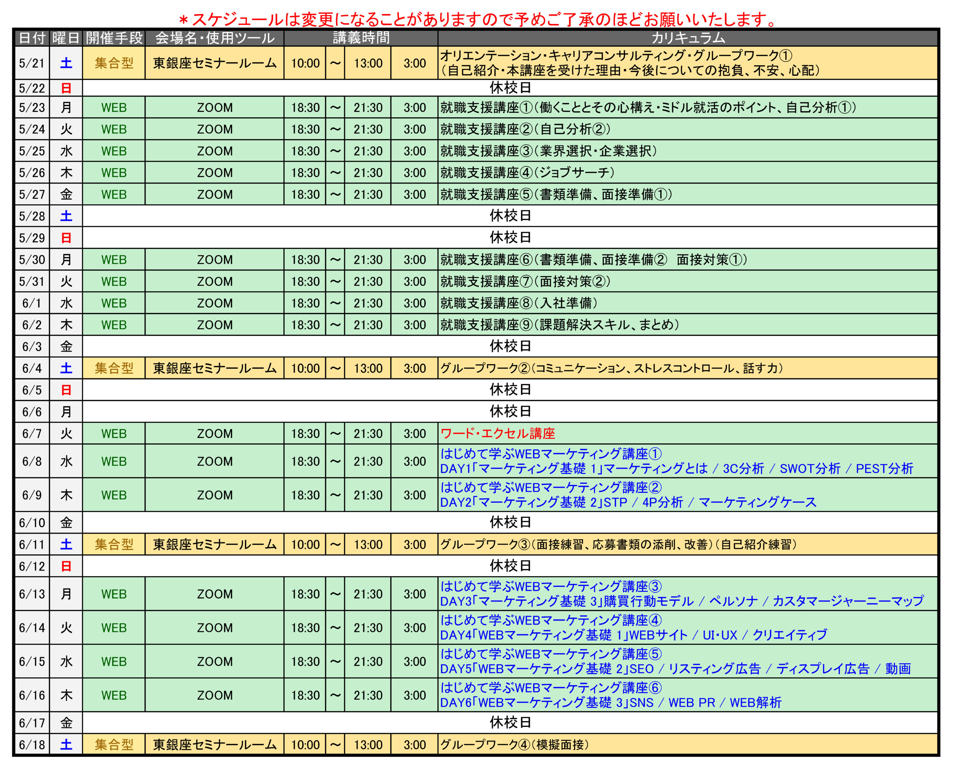Select 就職支援講座②(自己分析②) cell
Image resolution: width=955 pixels, height=771 pixels.
(x=688, y=129)
